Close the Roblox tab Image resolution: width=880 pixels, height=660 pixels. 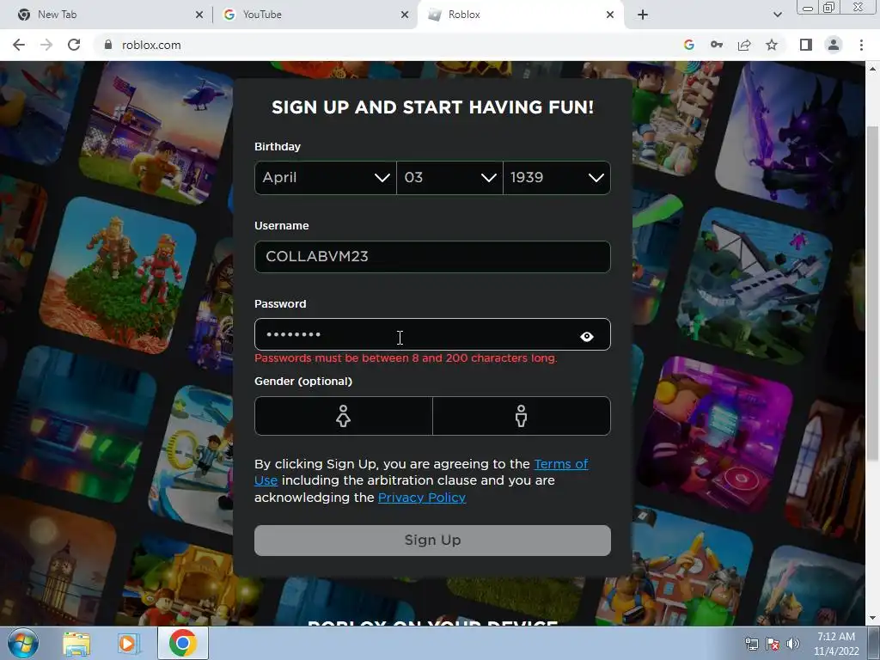pos(610,15)
